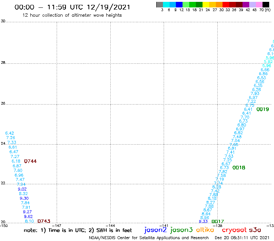Click the longitude axis label -150
The width and height of the screenshot is (274, 241).
tap(4, 225)
